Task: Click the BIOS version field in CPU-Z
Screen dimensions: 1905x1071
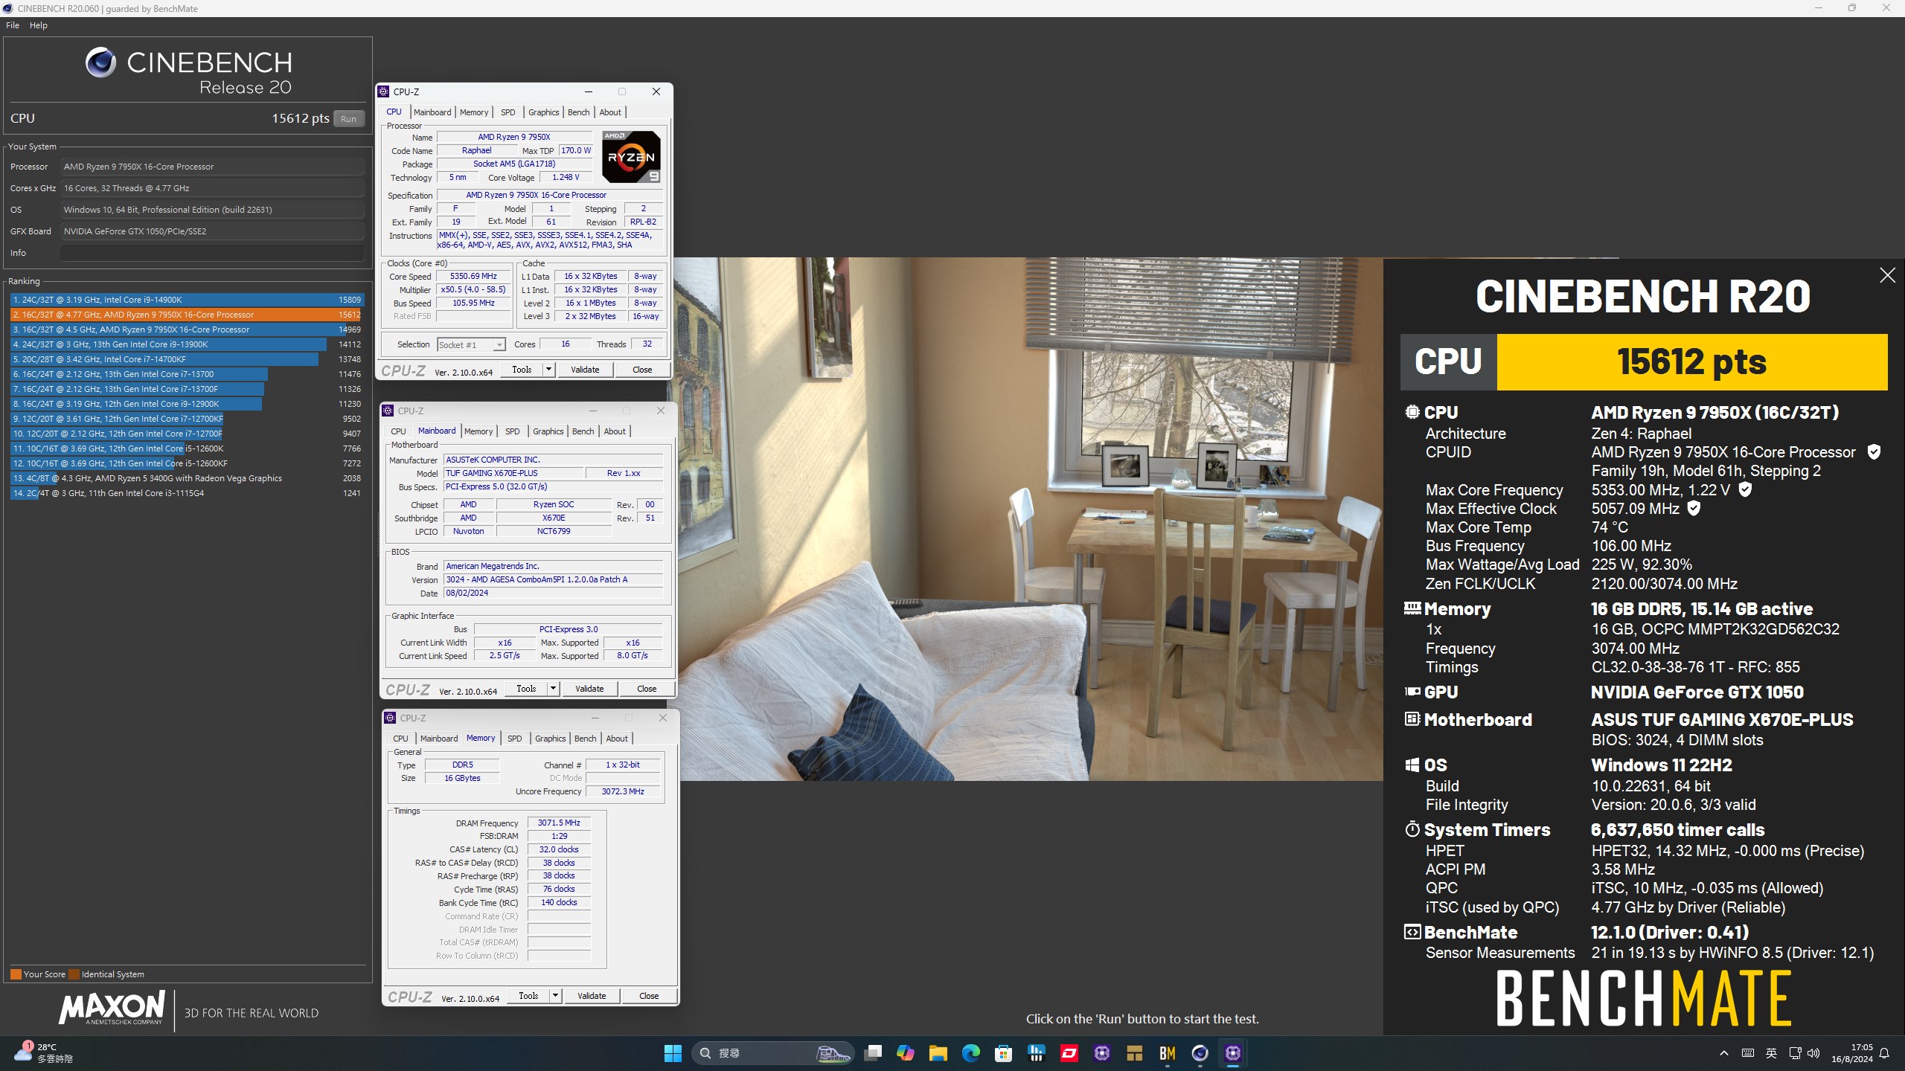Action: [553, 579]
